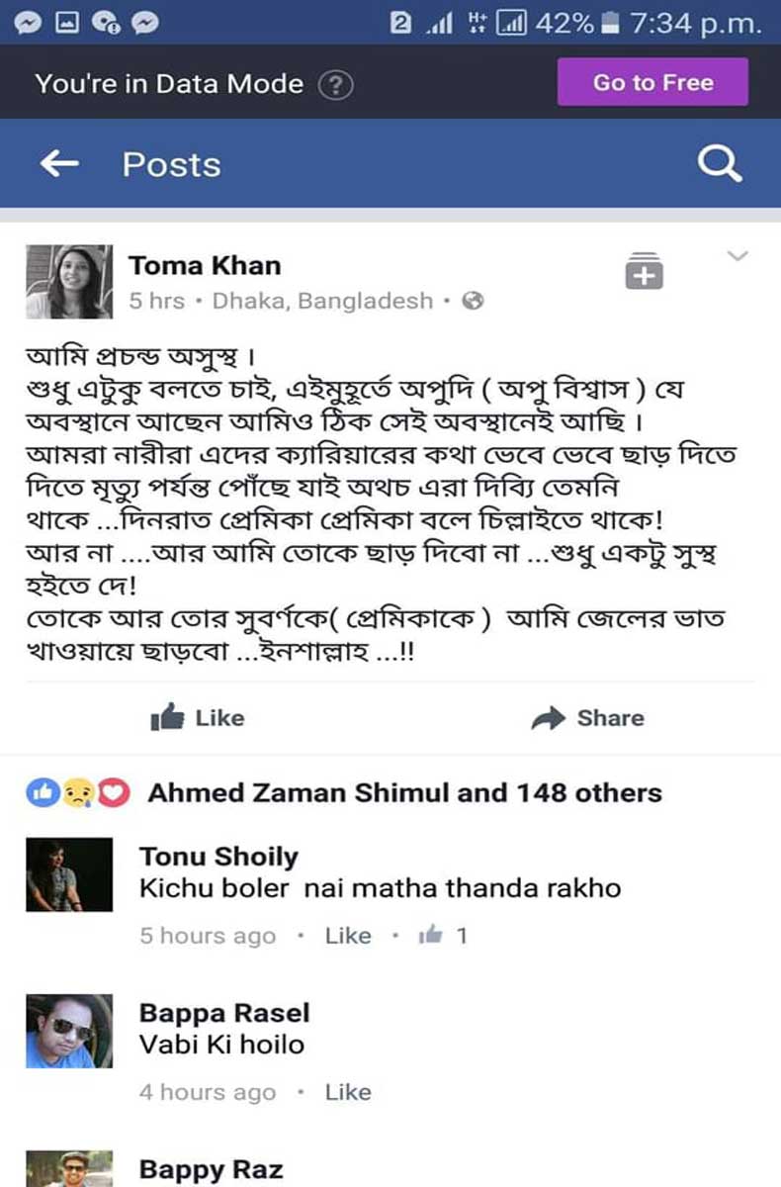Tap Bappa Rasel's avatar thumbnail
This screenshot has height=1187, width=781.
(68, 1032)
